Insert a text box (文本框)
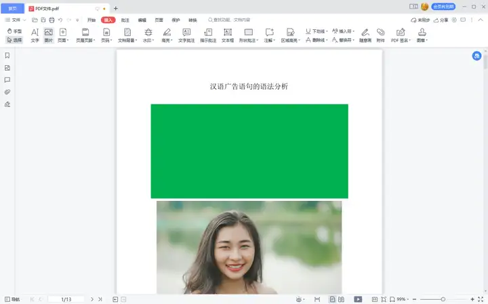Image resolution: width=488 pixels, height=304 pixels. (x=228, y=35)
